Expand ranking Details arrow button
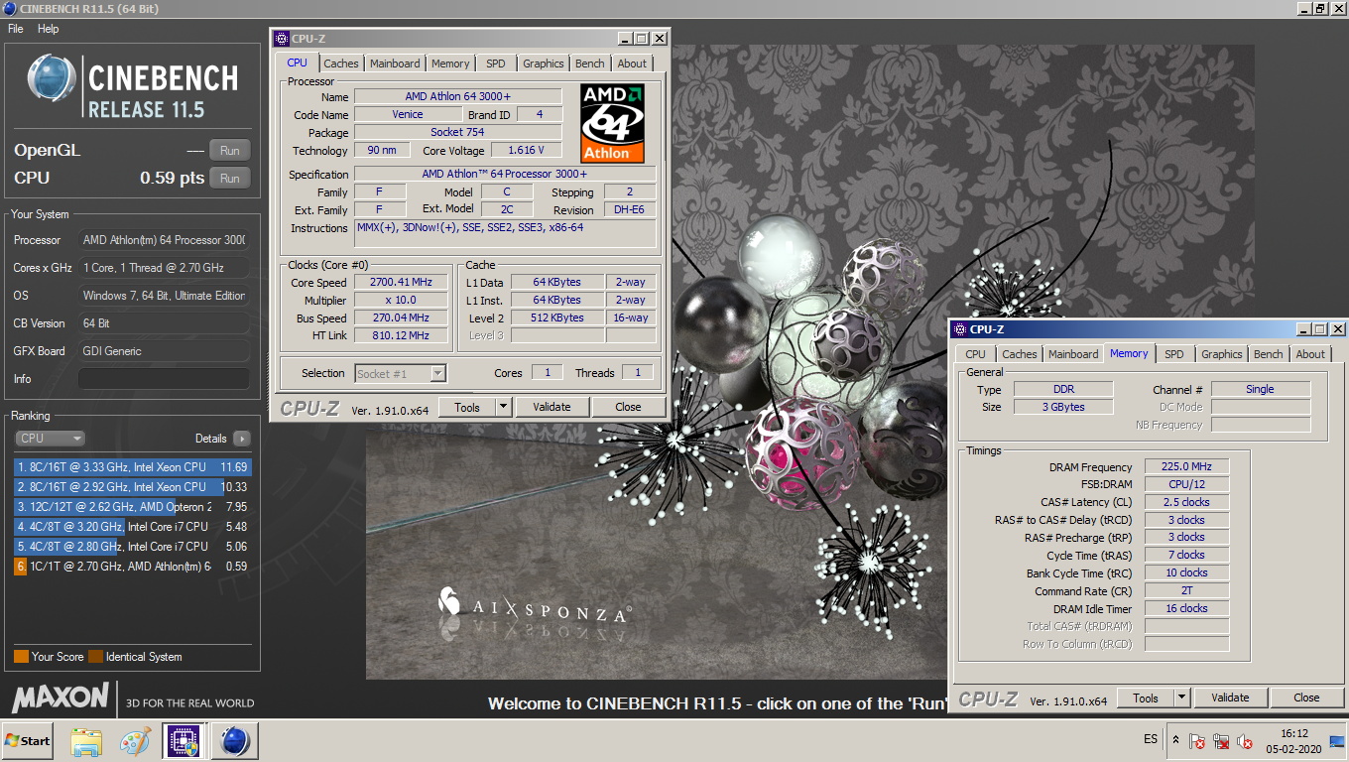Image resolution: width=1349 pixels, height=762 pixels. (x=242, y=439)
